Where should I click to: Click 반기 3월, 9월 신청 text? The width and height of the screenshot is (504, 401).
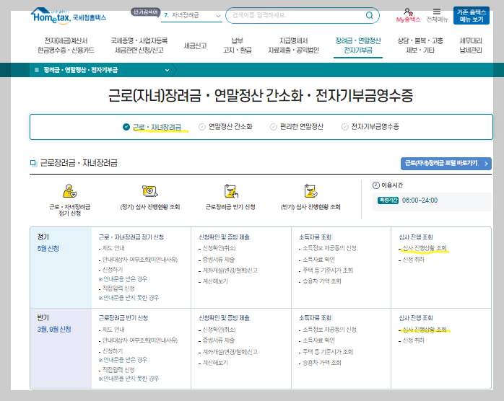[54, 330]
